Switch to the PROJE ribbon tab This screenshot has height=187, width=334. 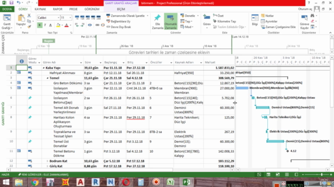click(x=73, y=9)
